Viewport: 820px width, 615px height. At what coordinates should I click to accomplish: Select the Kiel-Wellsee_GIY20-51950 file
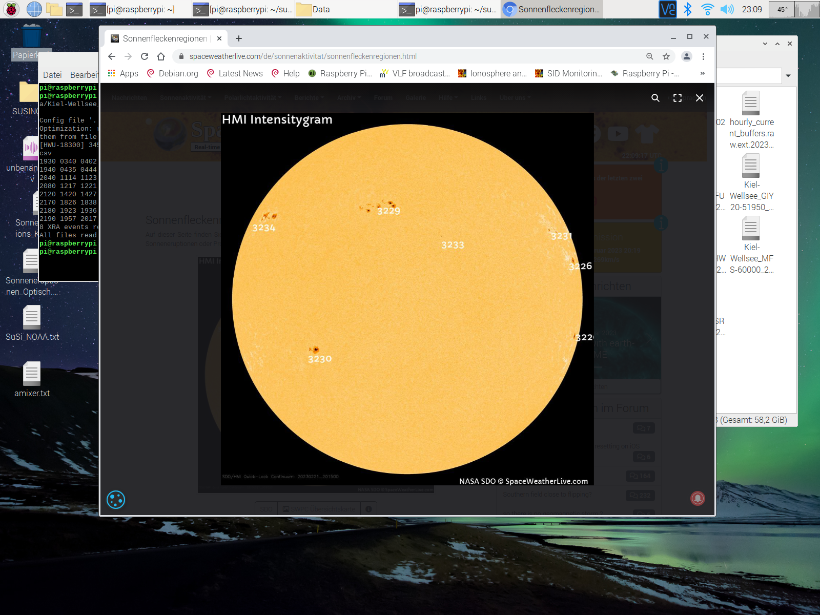751,183
